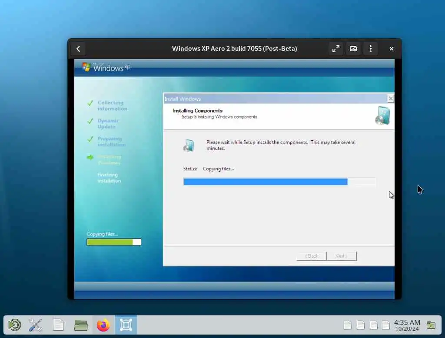
Task: Click the disabled Next button in setup
Action: pyautogui.click(x=342, y=256)
